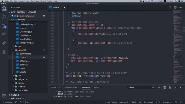The width and height of the screenshot is (185, 104).
Task: Open tag.ts in graphql folder
Action: [23, 68]
